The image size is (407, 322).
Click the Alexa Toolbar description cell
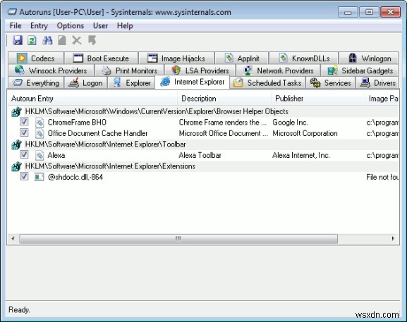click(x=200, y=155)
